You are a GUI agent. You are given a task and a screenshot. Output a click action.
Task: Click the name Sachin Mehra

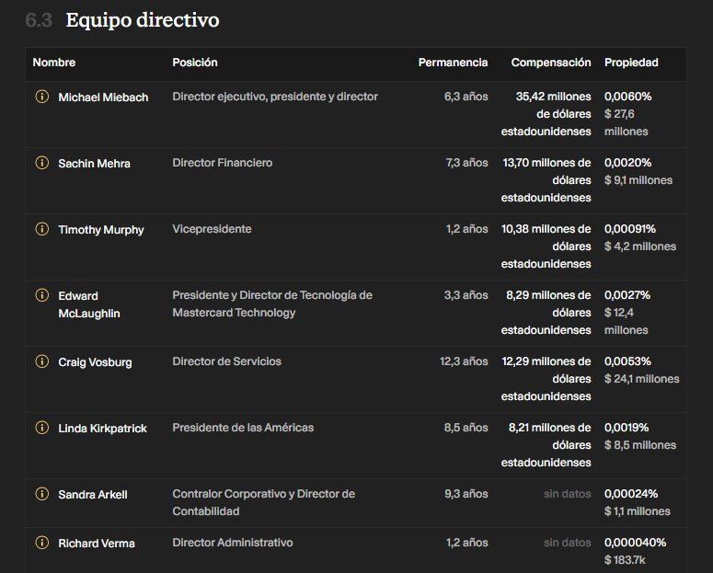click(94, 164)
